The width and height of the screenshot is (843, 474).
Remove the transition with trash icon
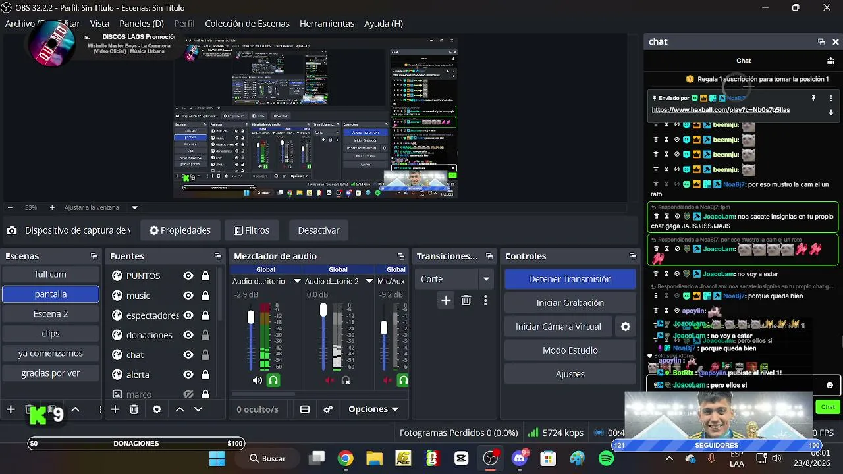tap(466, 300)
